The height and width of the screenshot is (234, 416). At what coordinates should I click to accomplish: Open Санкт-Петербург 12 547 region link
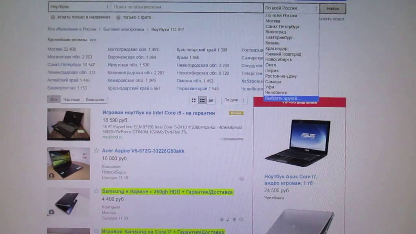coord(71,65)
